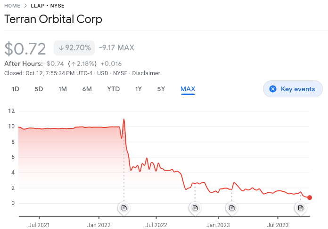Select the 1D time range tab
Viewport: 328px width, 229px height.
16,89
